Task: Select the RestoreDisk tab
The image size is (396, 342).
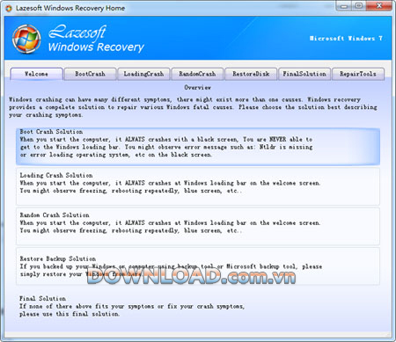Action: click(251, 74)
